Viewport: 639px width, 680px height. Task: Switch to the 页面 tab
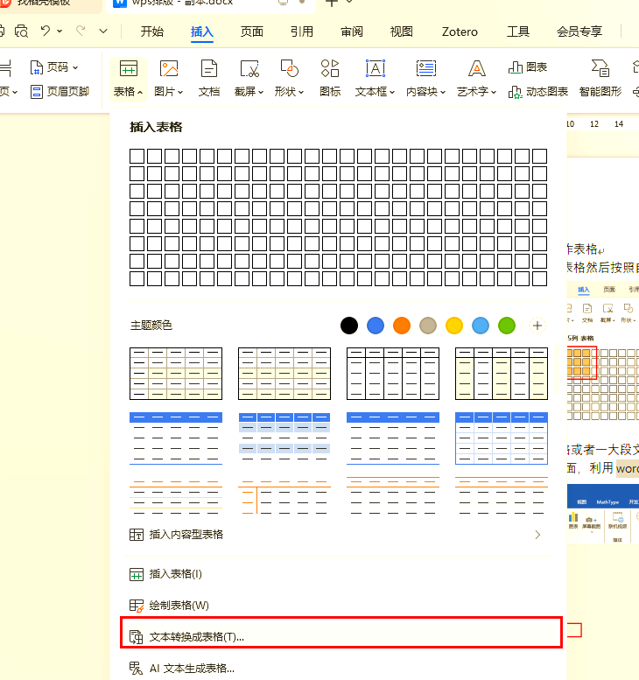tap(252, 32)
